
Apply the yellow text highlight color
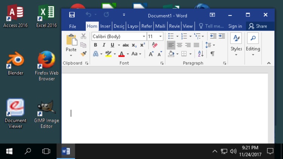[x=108, y=54]
